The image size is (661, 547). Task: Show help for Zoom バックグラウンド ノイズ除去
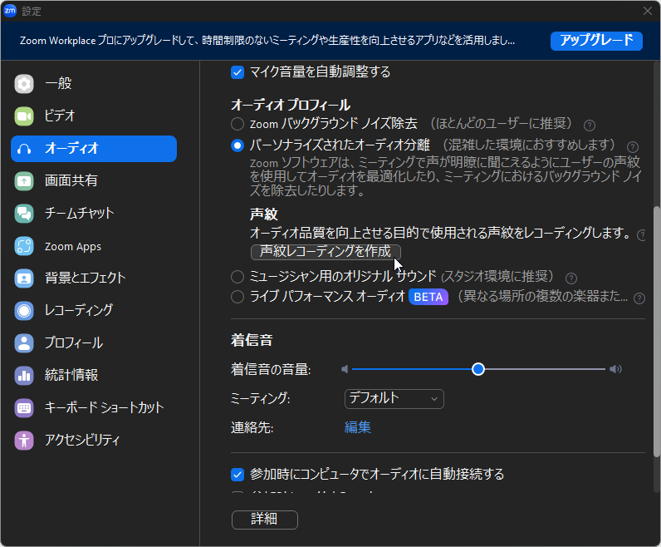point(590,126)
